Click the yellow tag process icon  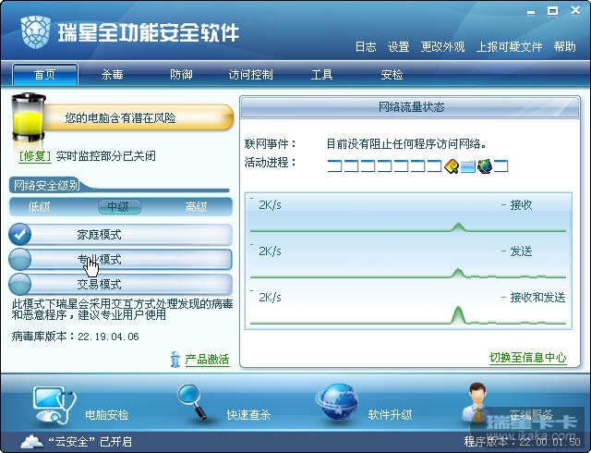(452, 166)
